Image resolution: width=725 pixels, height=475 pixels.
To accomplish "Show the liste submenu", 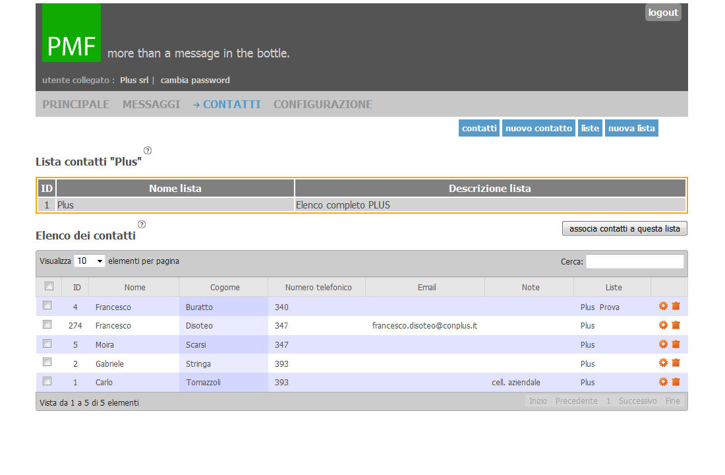I will pos(590,128).
